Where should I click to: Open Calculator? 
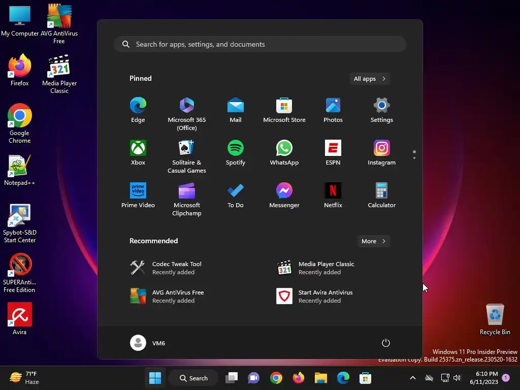point(382,196)
